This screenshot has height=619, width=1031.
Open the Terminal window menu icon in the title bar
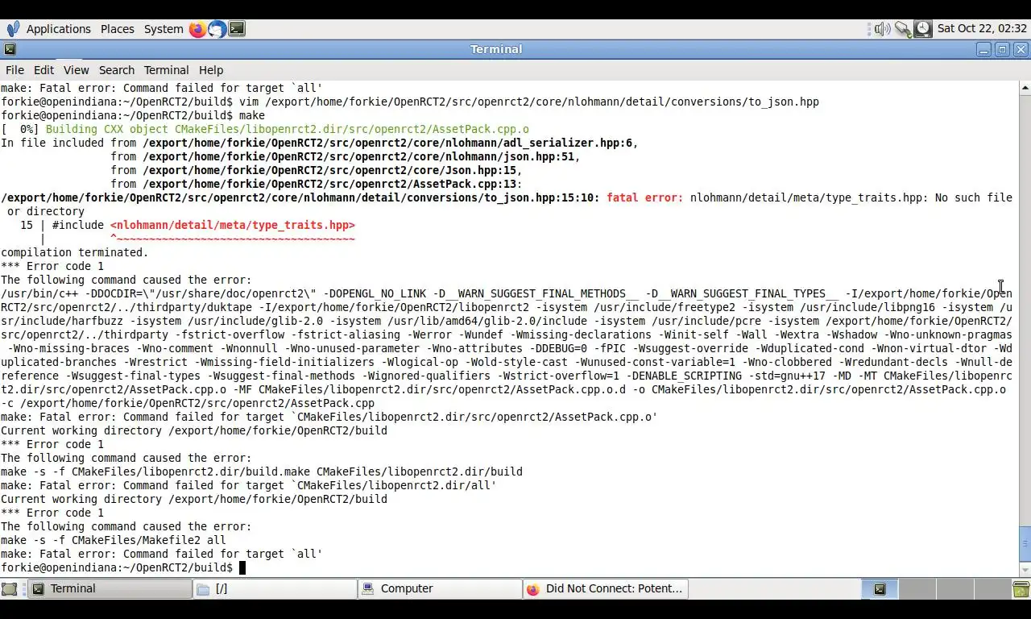(10, 49)
